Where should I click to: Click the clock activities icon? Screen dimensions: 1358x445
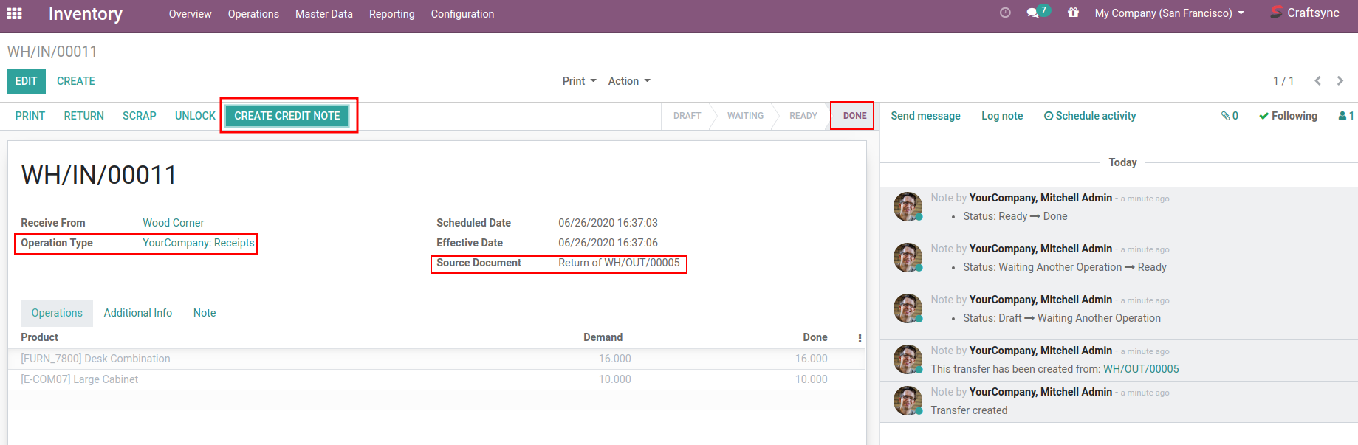click(x=1004, y=13)
